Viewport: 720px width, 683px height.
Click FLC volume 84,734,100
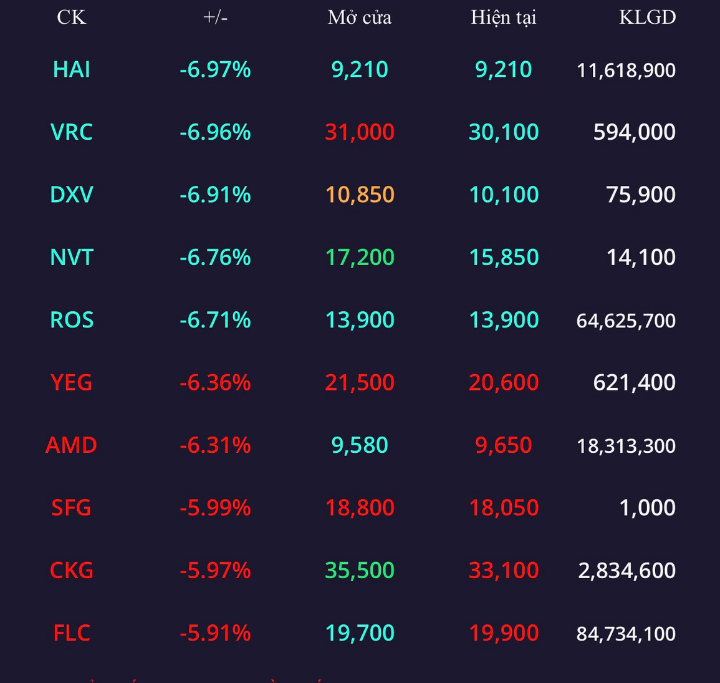click(626, 634)
